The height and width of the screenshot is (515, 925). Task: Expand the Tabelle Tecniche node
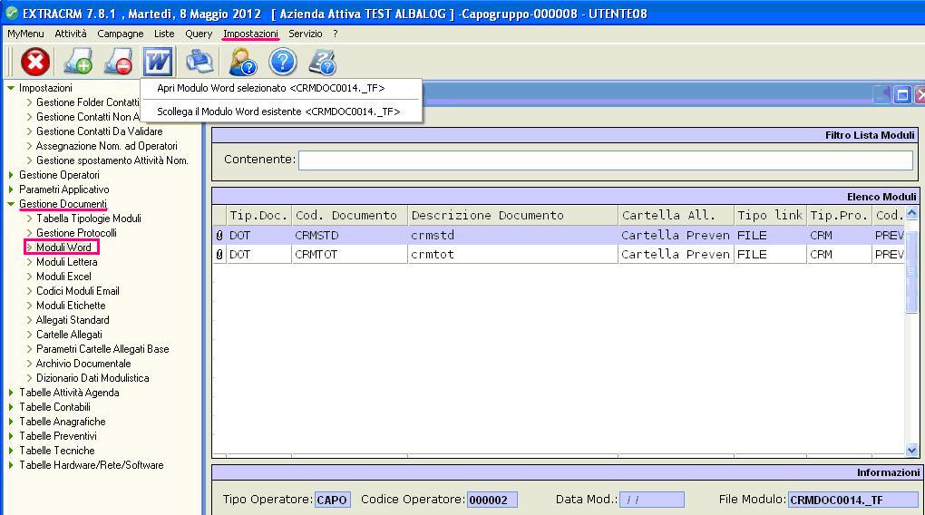click(11, 450)
